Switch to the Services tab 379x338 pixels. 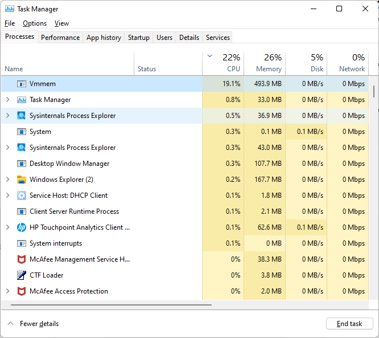coord(217,38)
